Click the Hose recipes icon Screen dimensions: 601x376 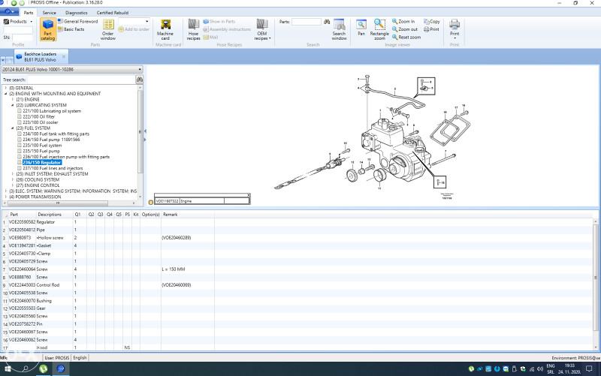193,29
